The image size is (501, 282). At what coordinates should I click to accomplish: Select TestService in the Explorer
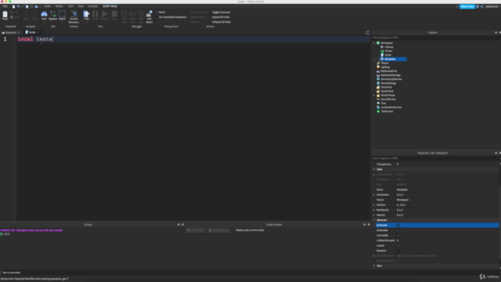(387, 111)
